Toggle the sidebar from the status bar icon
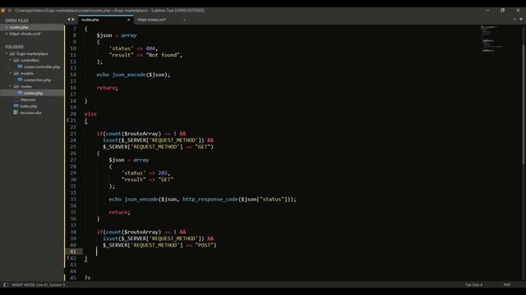This screenshot has height=295, width=526. (x=6, y=285)
